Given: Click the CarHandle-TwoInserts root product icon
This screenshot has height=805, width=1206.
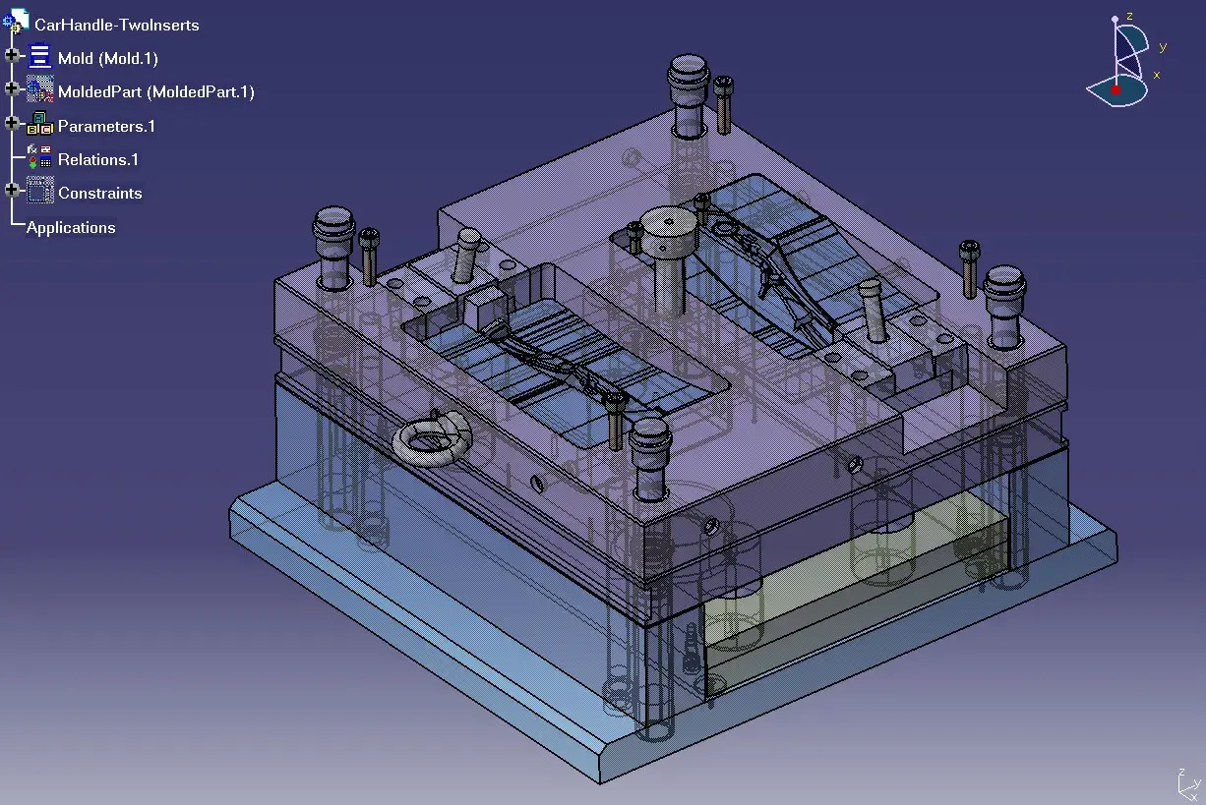Looking at the screenshot, I should point(17,22).
